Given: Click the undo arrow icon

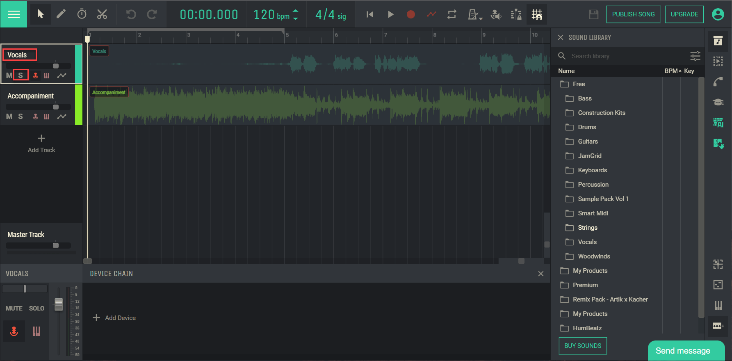Looking at the screenshot, I should click(131, 14).
